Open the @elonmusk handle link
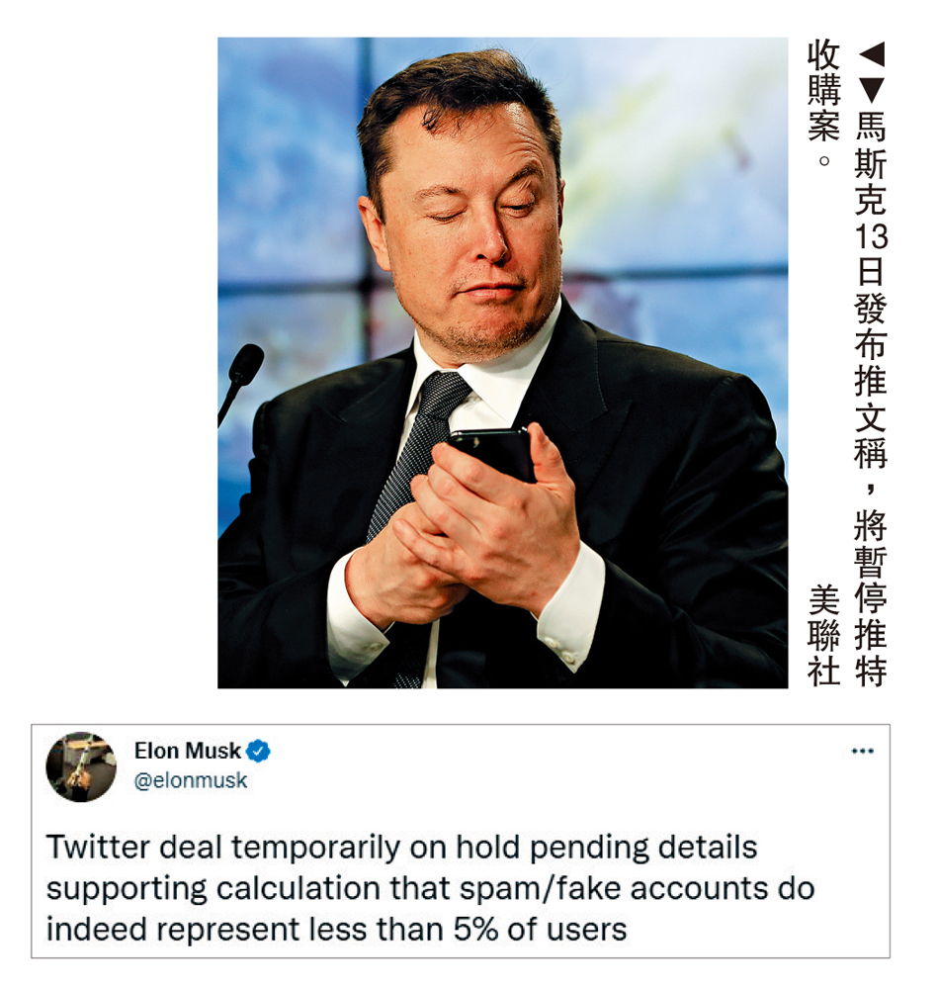 191,781
